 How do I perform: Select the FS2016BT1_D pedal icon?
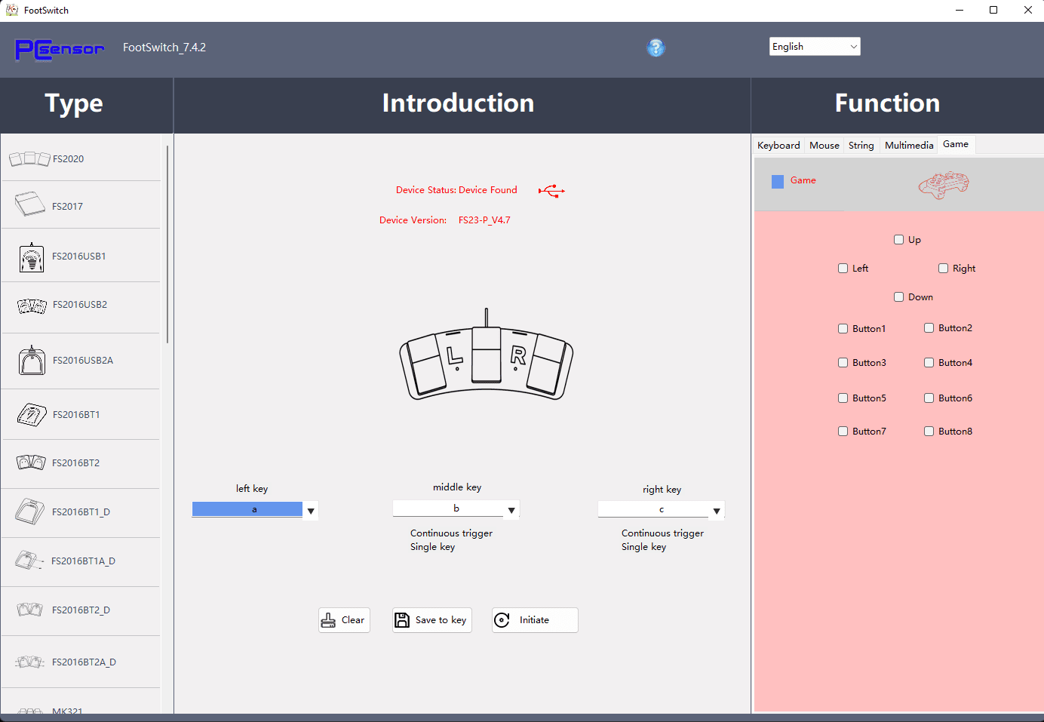30,512
